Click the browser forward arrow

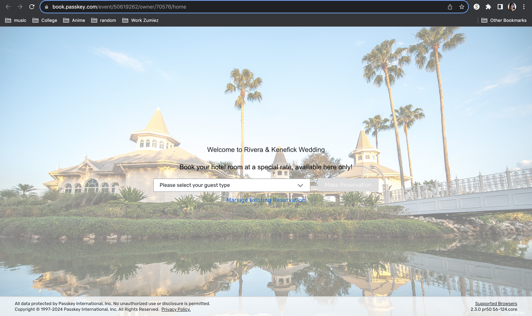tap(20, 7)
